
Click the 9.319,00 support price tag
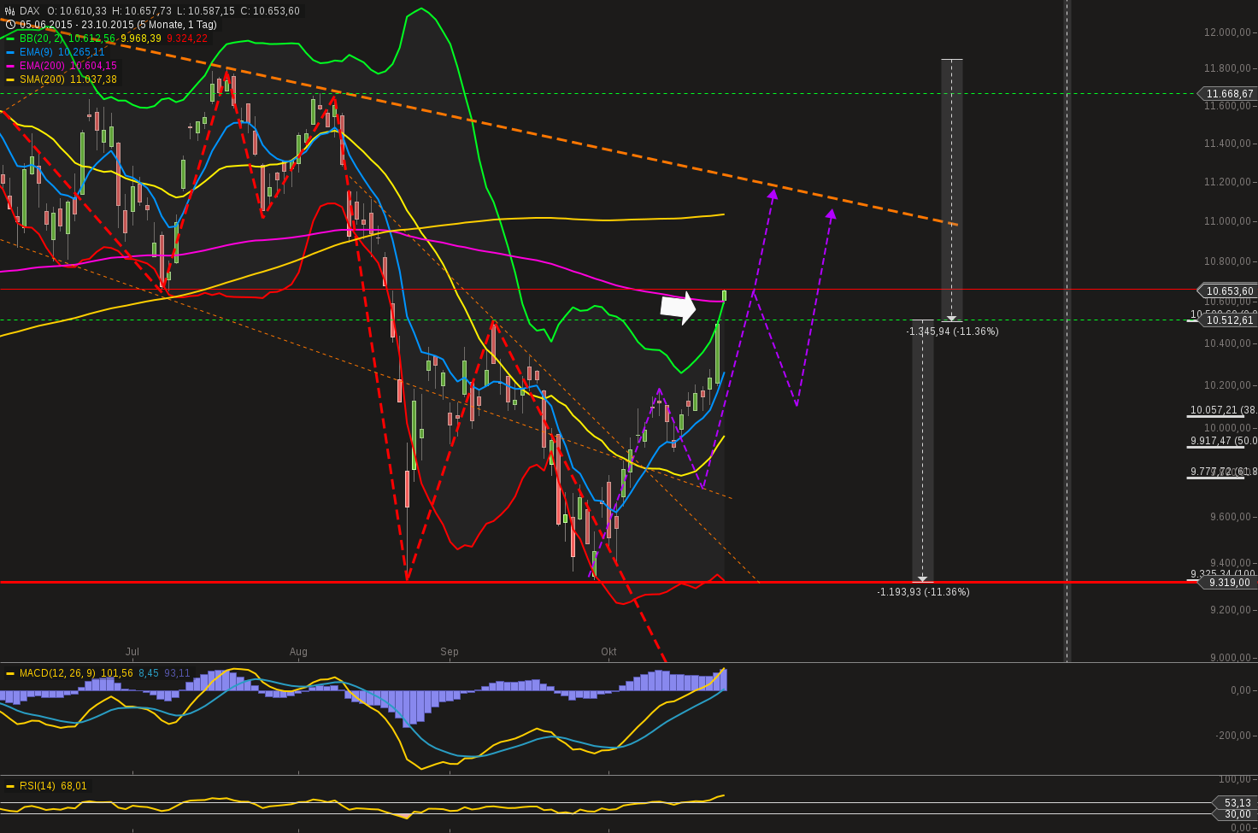[x=1229, y=583]
